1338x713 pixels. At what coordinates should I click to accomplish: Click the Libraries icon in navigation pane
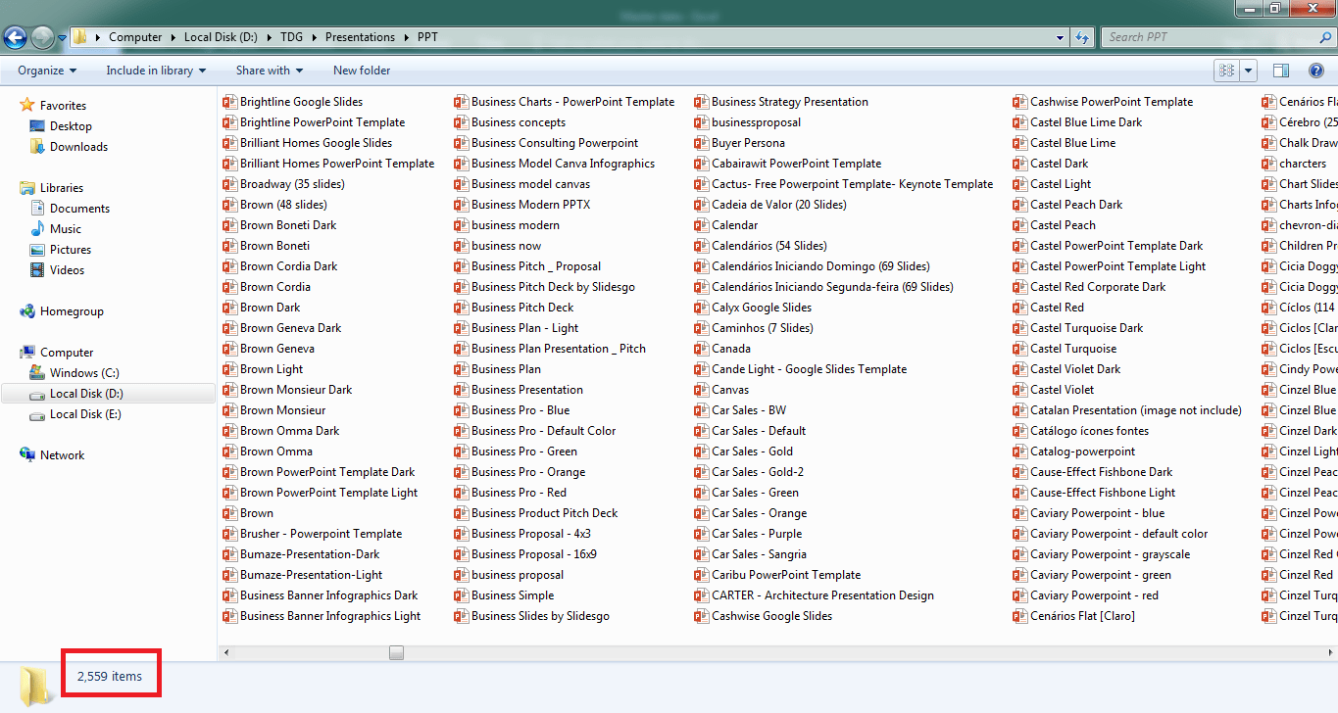pos(27,188)
